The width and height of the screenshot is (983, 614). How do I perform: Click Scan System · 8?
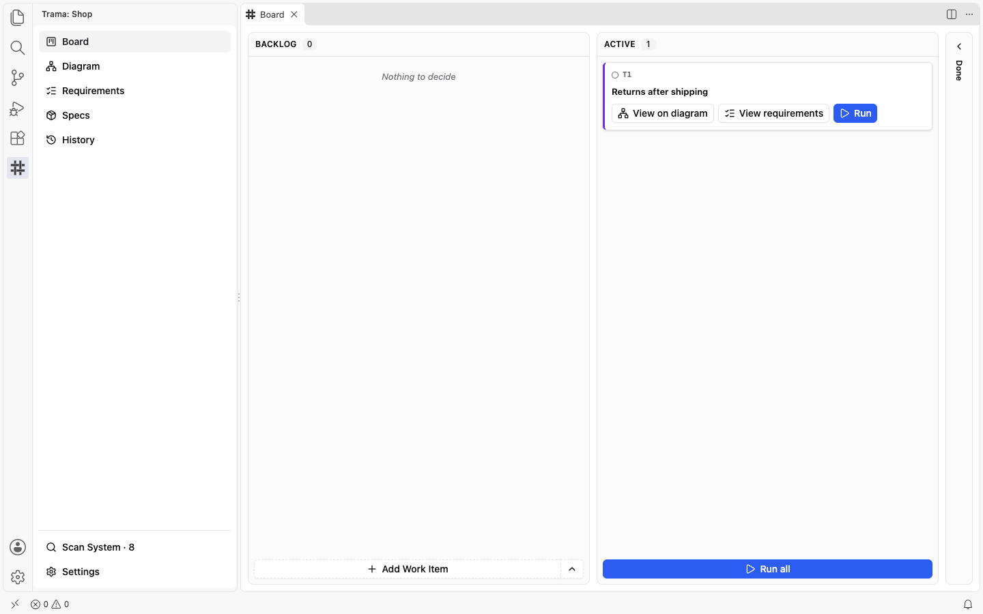135,547
